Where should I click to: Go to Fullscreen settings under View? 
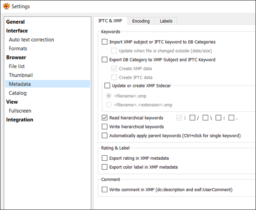[20, 111]
